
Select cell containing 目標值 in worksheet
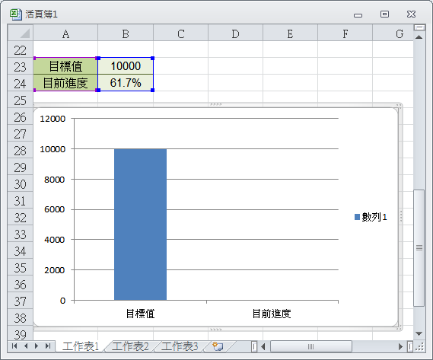pos(65,66)
